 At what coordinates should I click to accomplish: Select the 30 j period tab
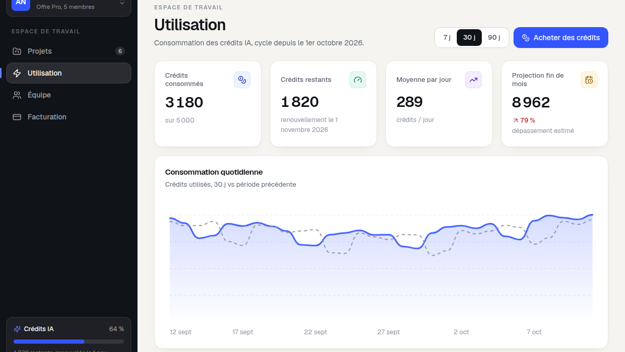pyautogui.click(x=469, y=38)
